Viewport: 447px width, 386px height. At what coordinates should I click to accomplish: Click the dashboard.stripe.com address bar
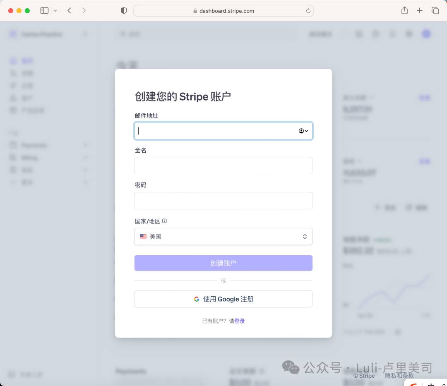[223, 11]
